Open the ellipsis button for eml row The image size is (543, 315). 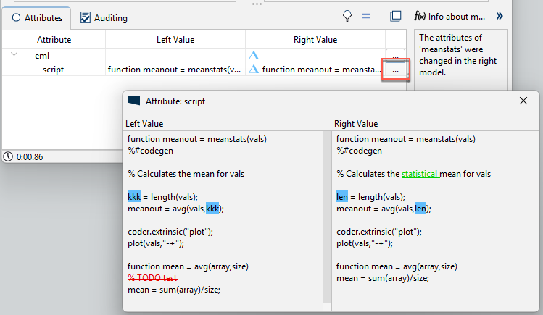click(x=395, y=55)
